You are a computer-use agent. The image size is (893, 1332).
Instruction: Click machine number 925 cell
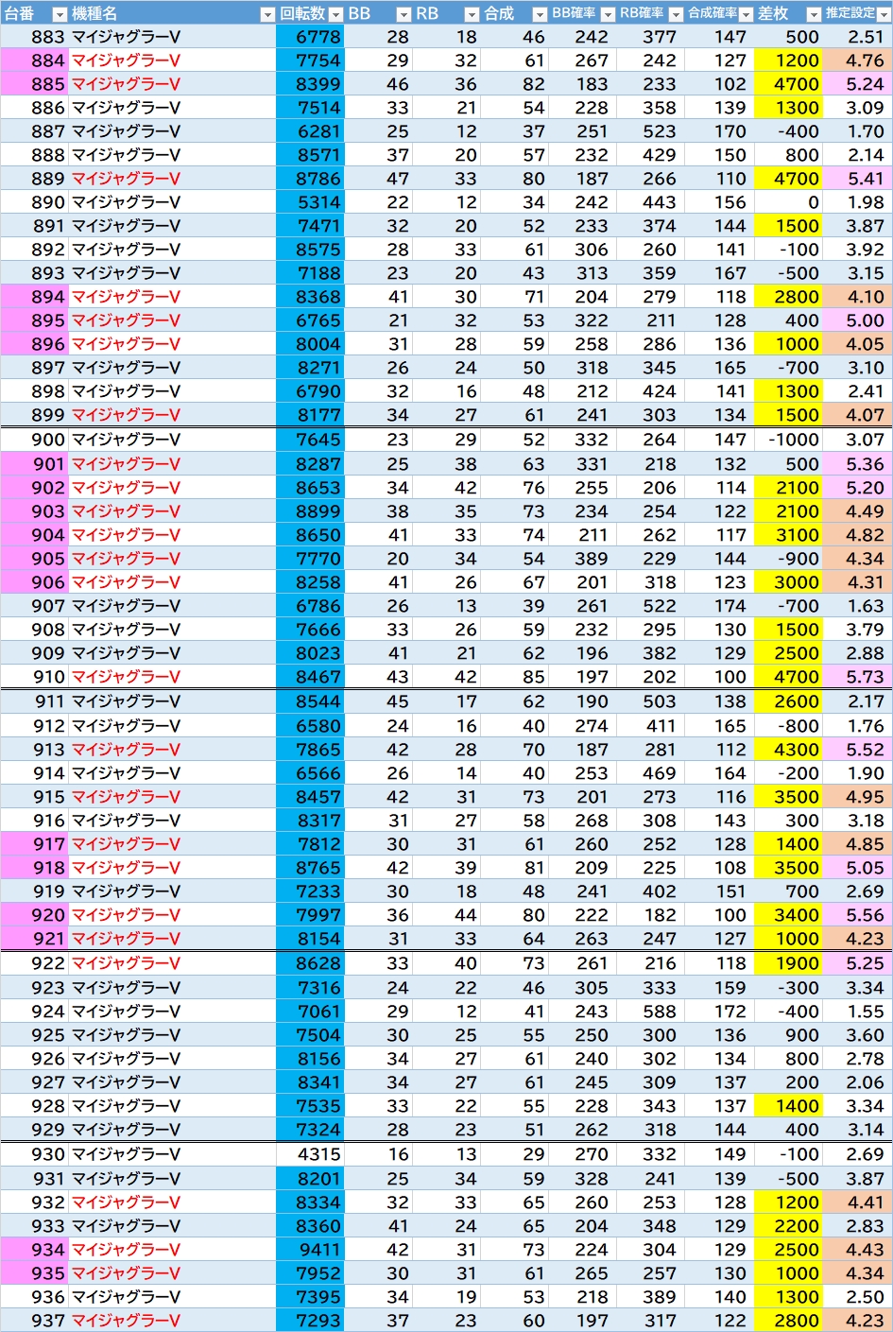(34, 1035)
